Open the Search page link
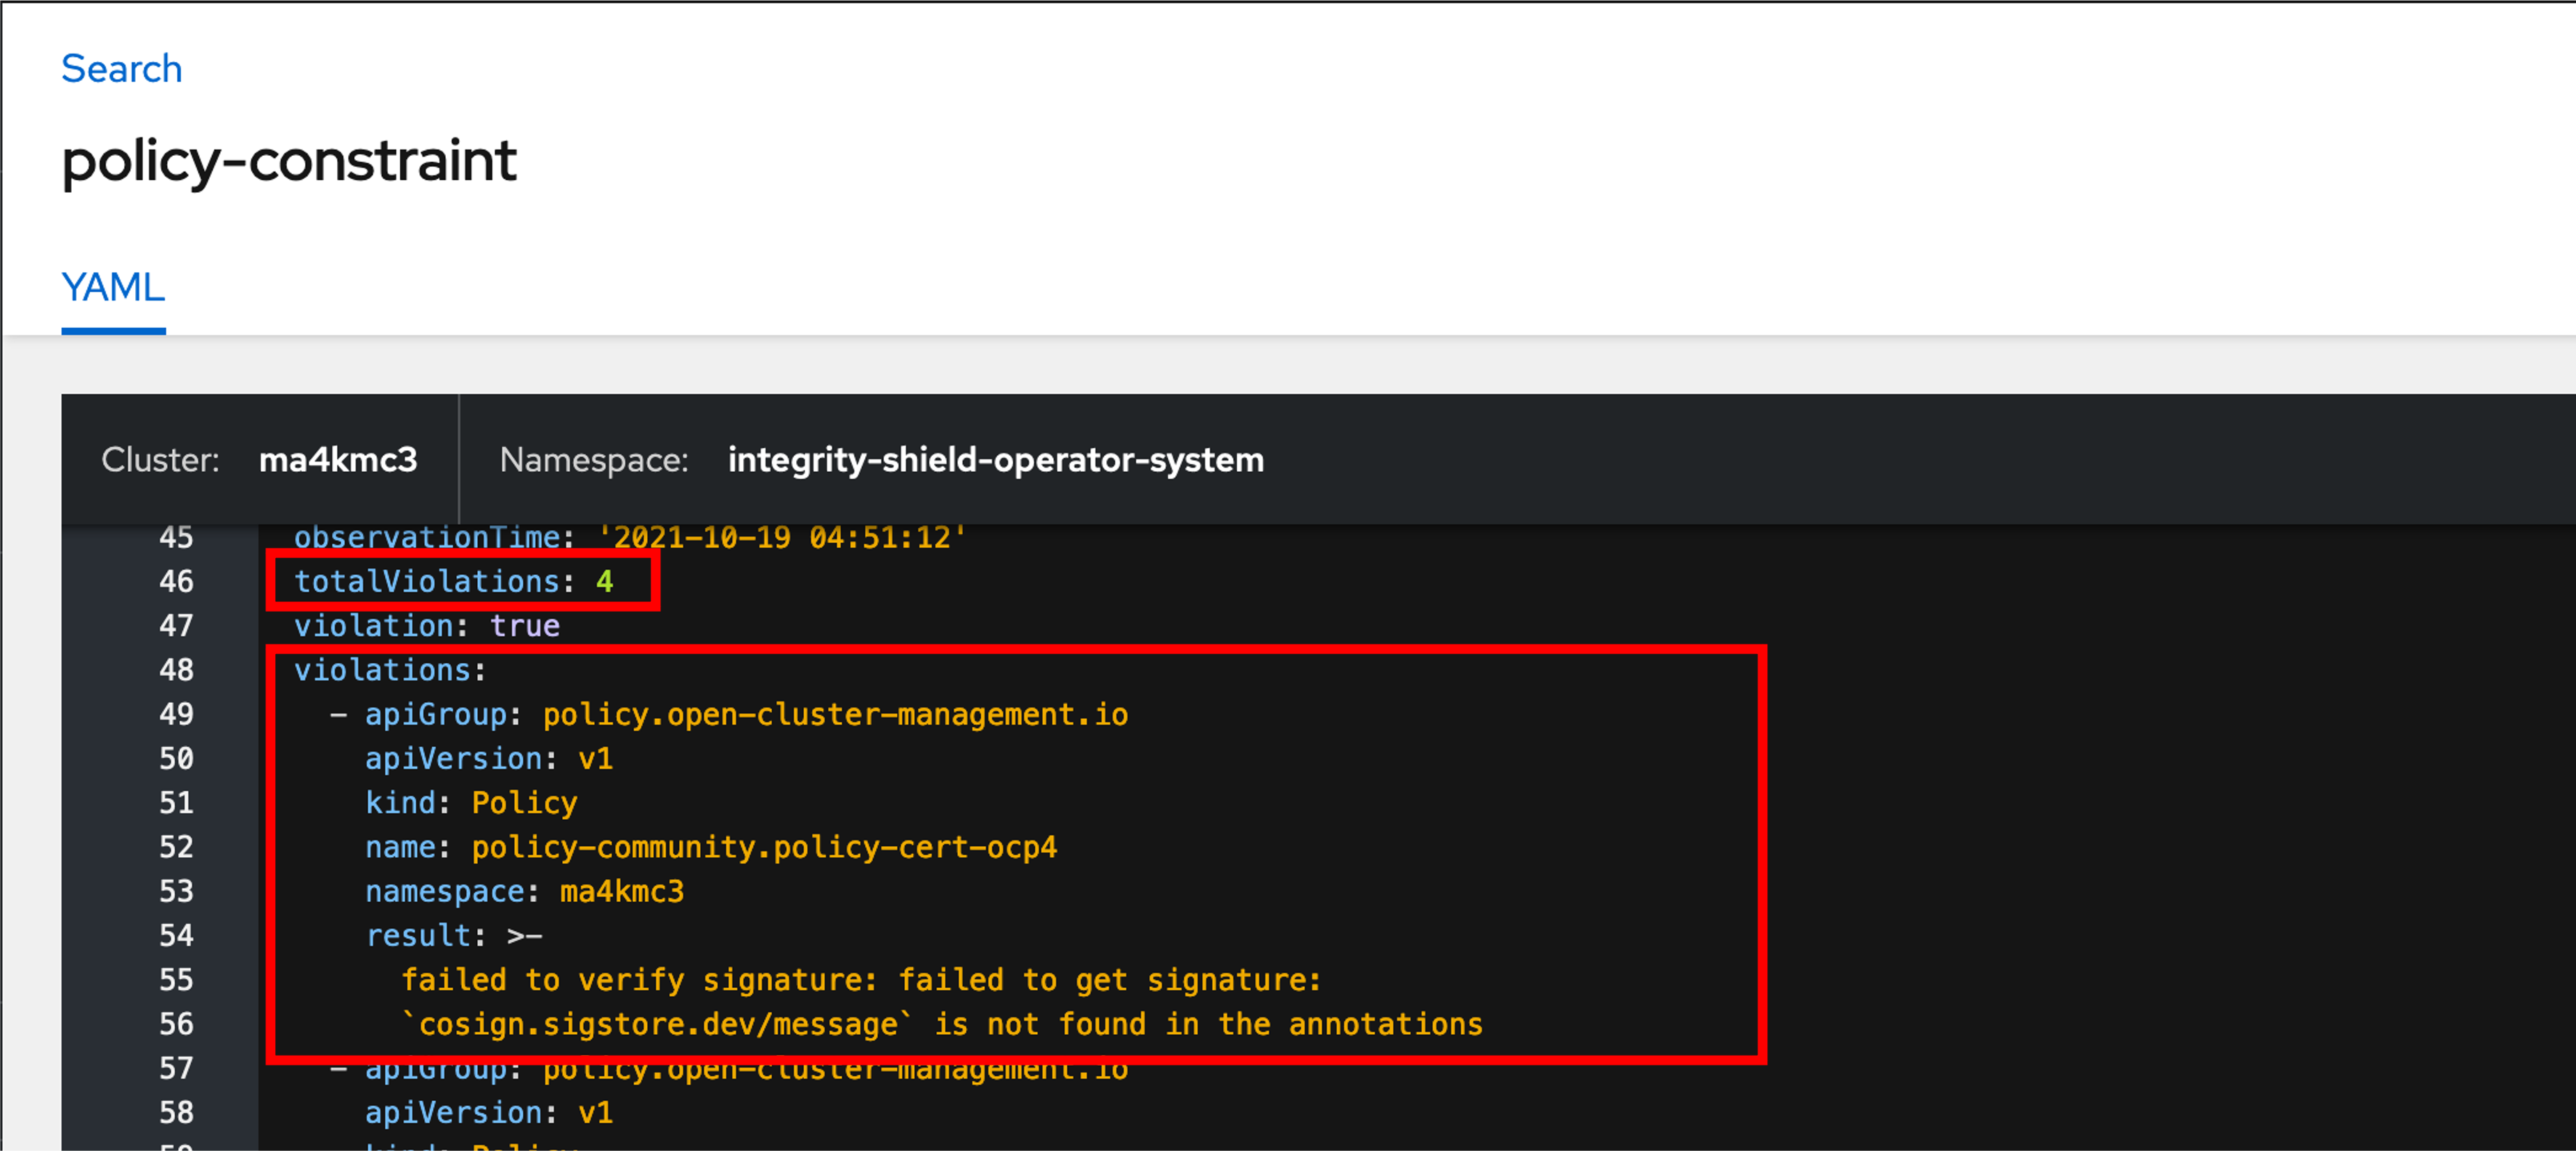This screenshot has height=1151, width=2576. coord(120,68)
